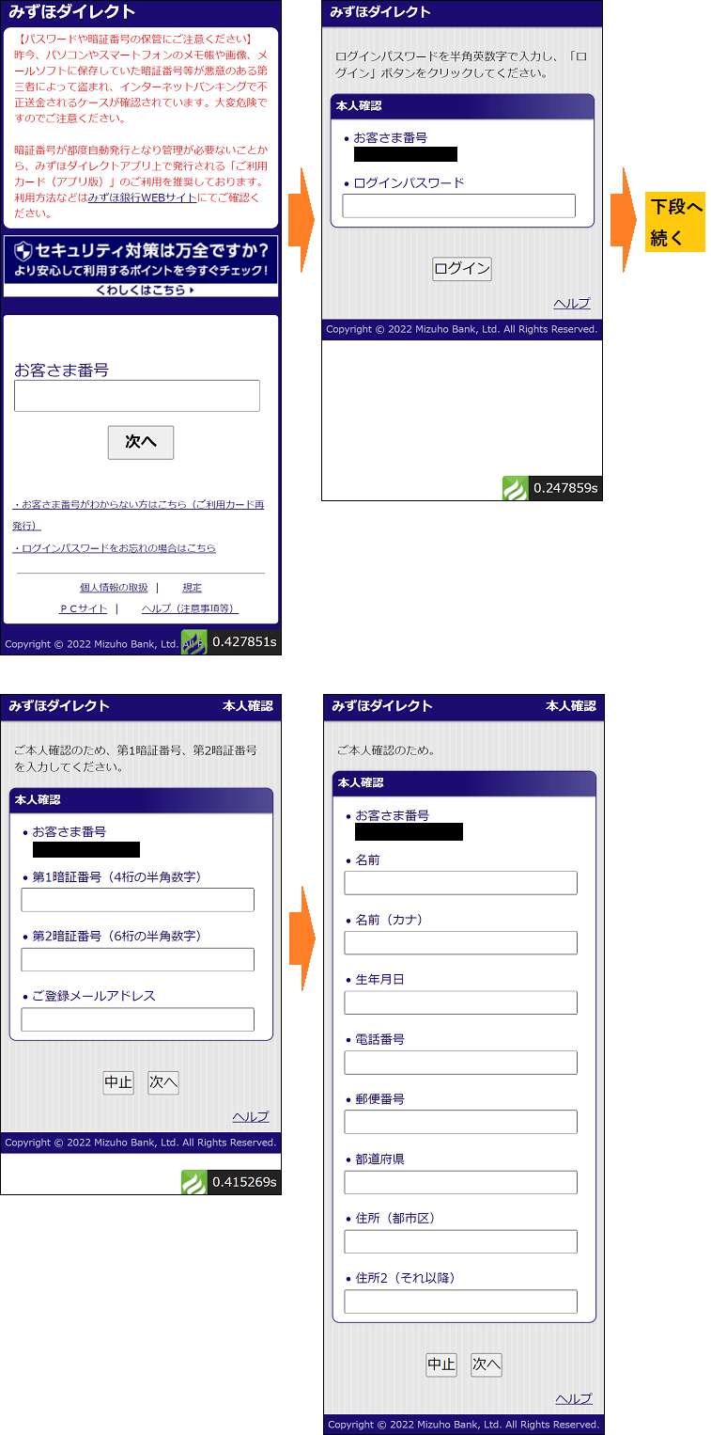The image size is (711, 1435).
Task: Switch to the PCサイト link
Action: point(84,608)
